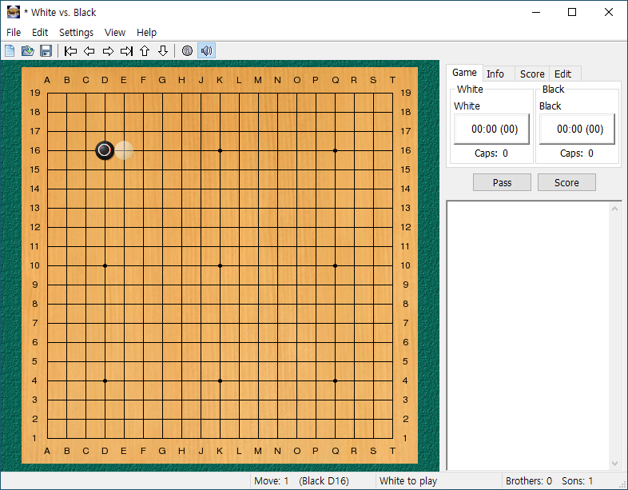The width and height of the screenshot is (628, 490).
Task: Click the 'Caps: 0' under Black clock
Action: point(576,153)
